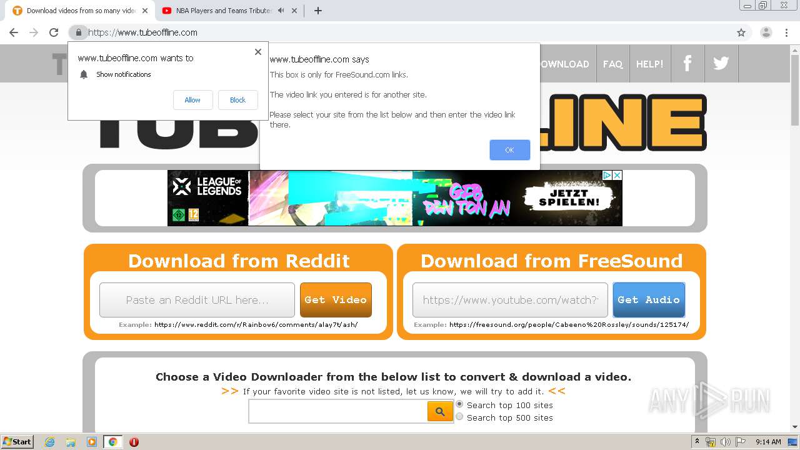800x450 pixels.
Task: Open HELP! menu item
Action: point(649,64)
